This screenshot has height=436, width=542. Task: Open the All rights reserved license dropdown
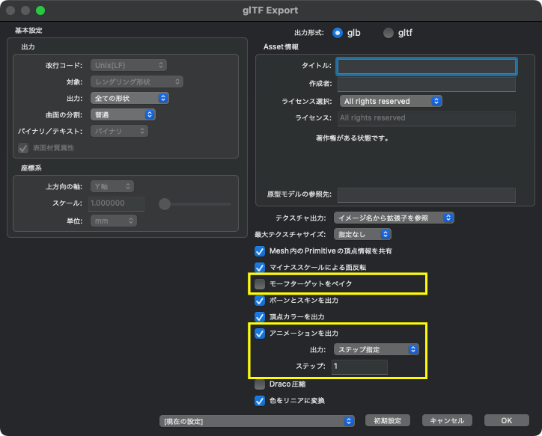coord(391,101)
